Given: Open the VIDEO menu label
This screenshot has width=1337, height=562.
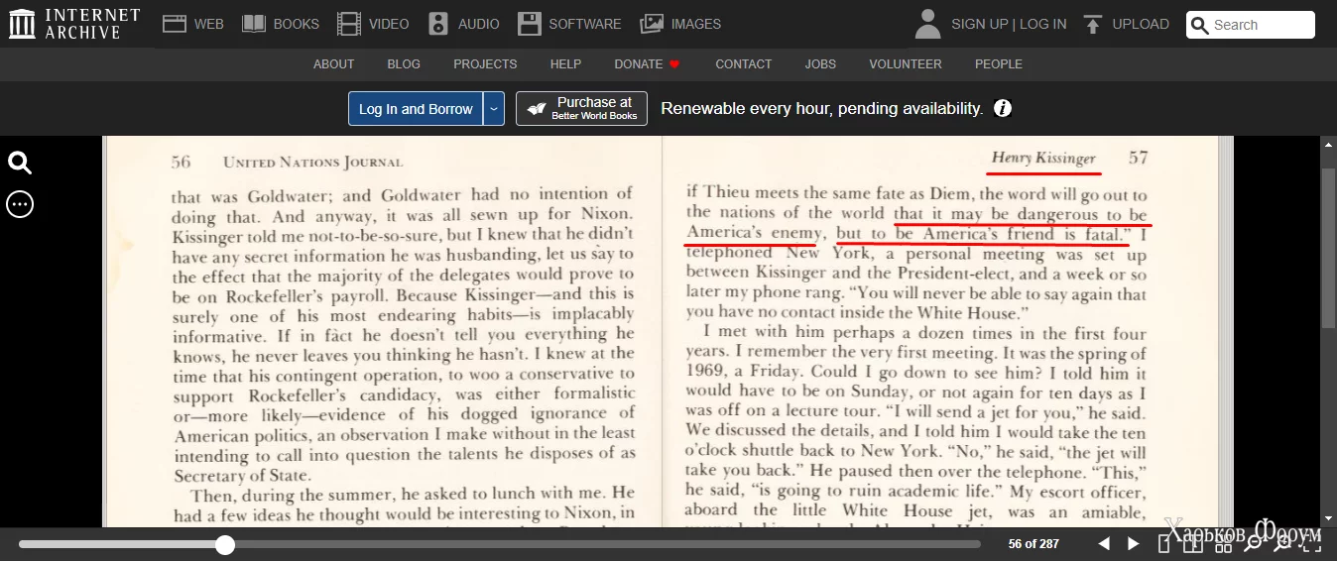Looking at the screenshot, I should [389, 24].
